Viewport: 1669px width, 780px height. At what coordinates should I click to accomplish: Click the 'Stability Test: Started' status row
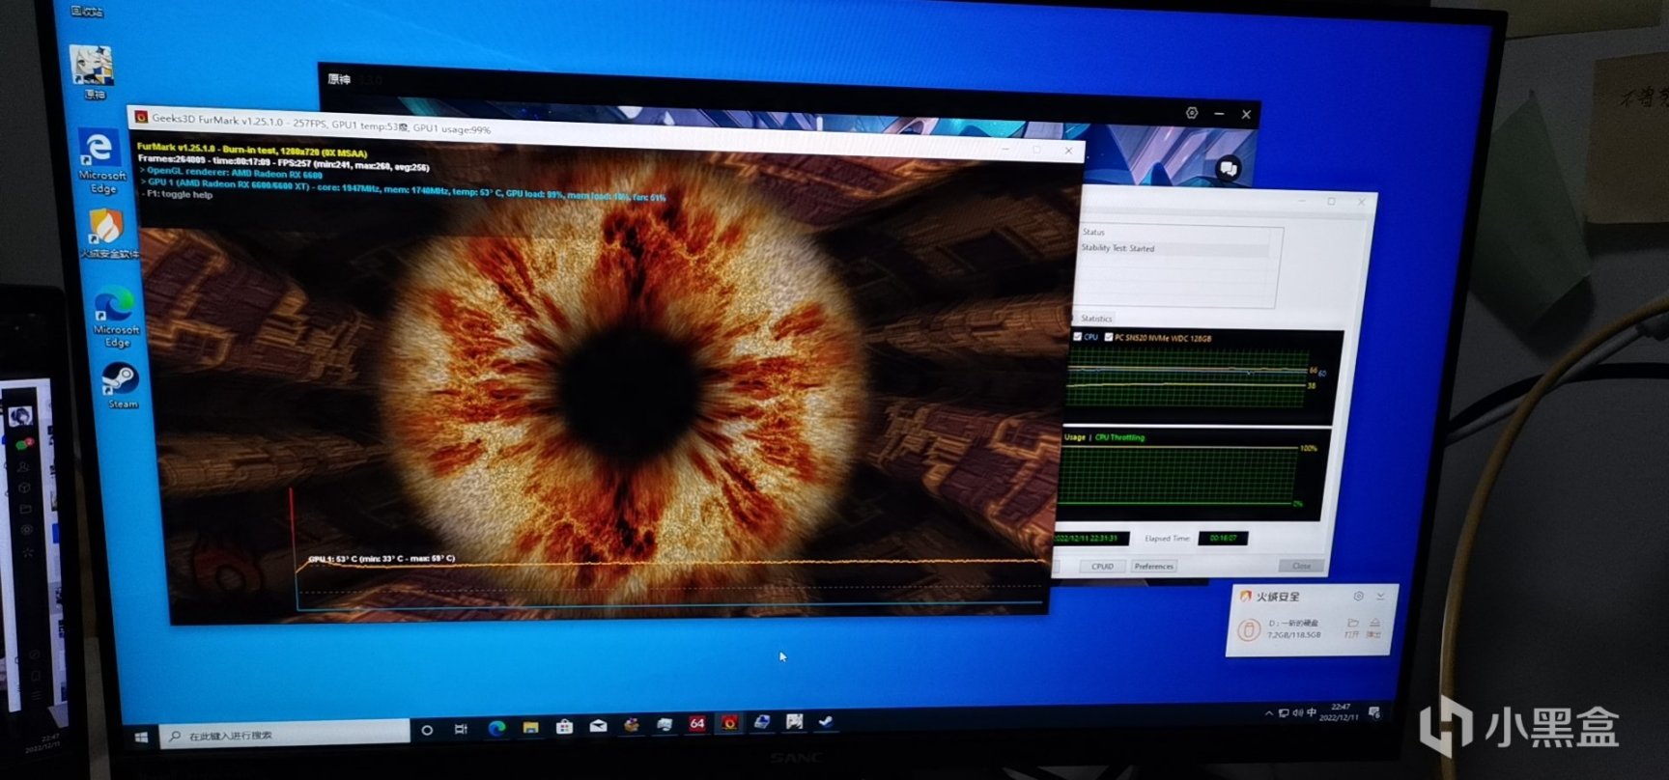[x=1174, y=248]
